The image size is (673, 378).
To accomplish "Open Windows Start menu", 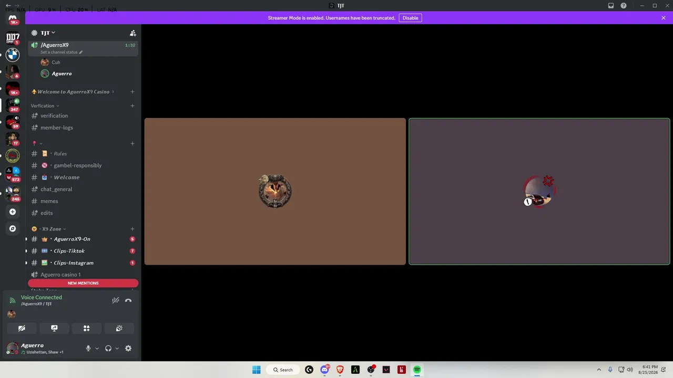I will coord(256,370).
